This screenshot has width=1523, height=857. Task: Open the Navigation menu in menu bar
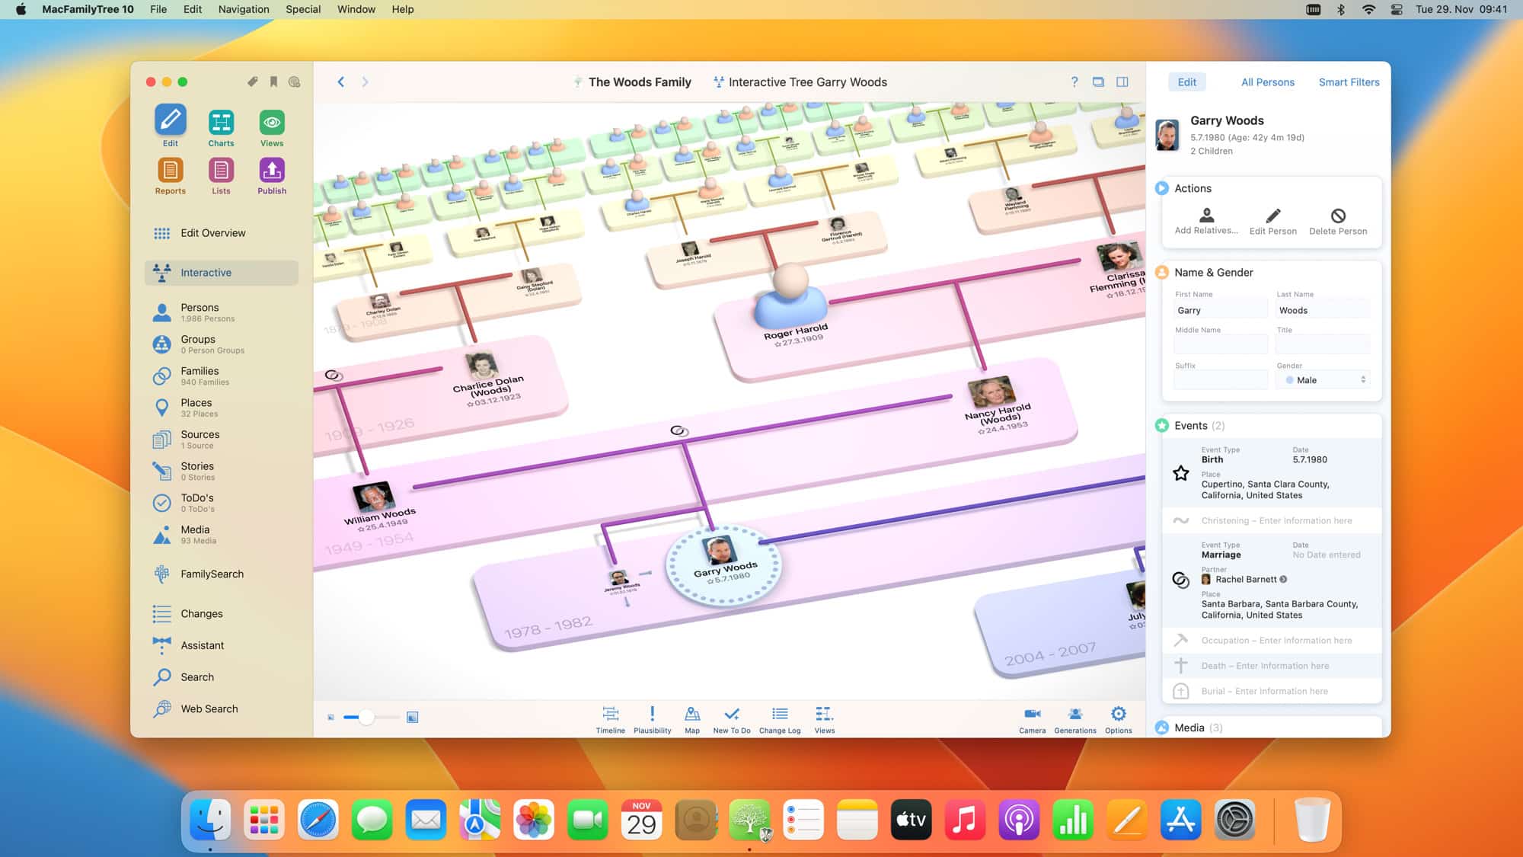(x=244, y=9)
